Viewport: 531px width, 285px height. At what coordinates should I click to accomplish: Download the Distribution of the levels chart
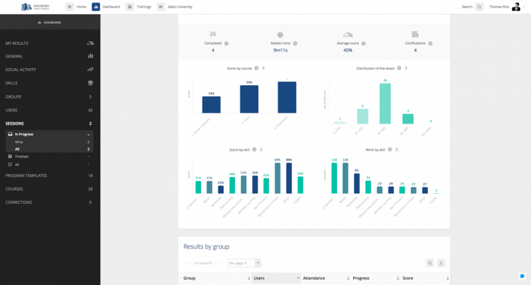[x=405, y=68]
